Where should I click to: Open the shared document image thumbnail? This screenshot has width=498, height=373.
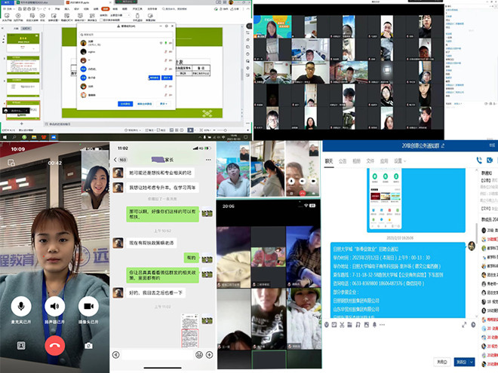pyautogui.click(x=189, y=332)
